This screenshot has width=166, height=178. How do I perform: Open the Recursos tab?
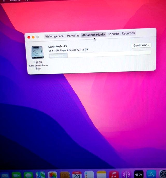click(x=128, y=33)
